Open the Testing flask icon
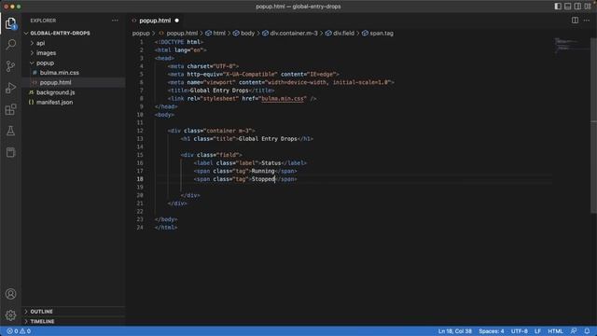This screenshot has height=336, width=597. (10, 131)
